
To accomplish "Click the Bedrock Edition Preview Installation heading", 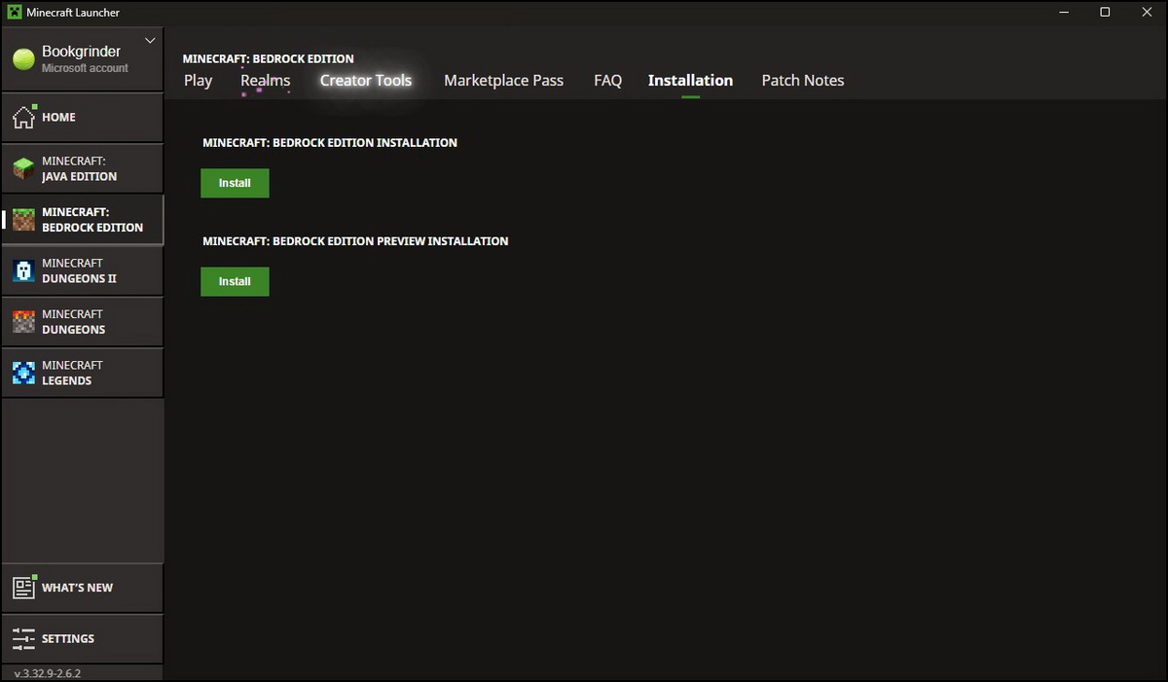I will pos(355,240).
